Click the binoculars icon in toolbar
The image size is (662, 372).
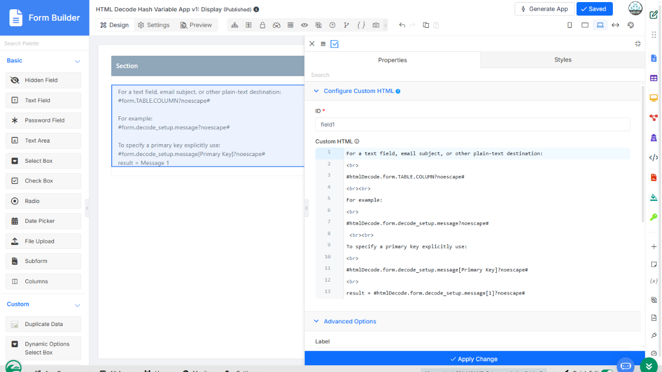tap(277, 25)
